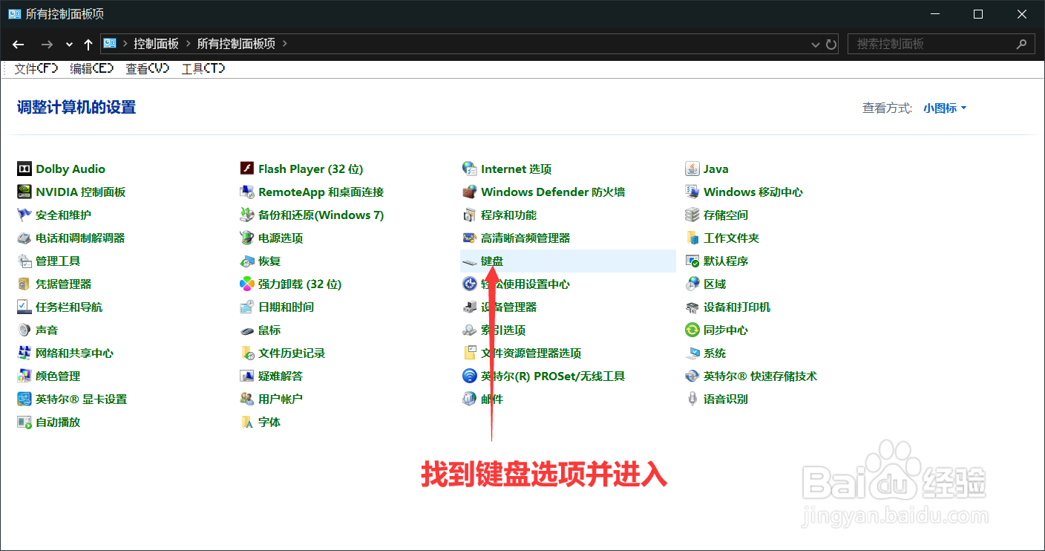The height and width of the screenshot is (551, 1045).
Task: Open 文件历史记录 link
Action: point(292,353)
